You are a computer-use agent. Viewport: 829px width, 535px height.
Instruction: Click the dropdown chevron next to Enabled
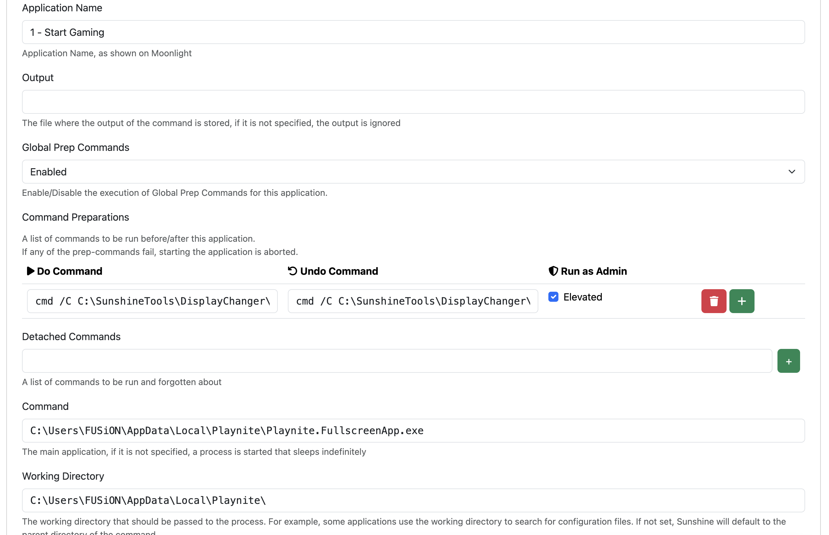pyautogui.click(x=792, y=172)
